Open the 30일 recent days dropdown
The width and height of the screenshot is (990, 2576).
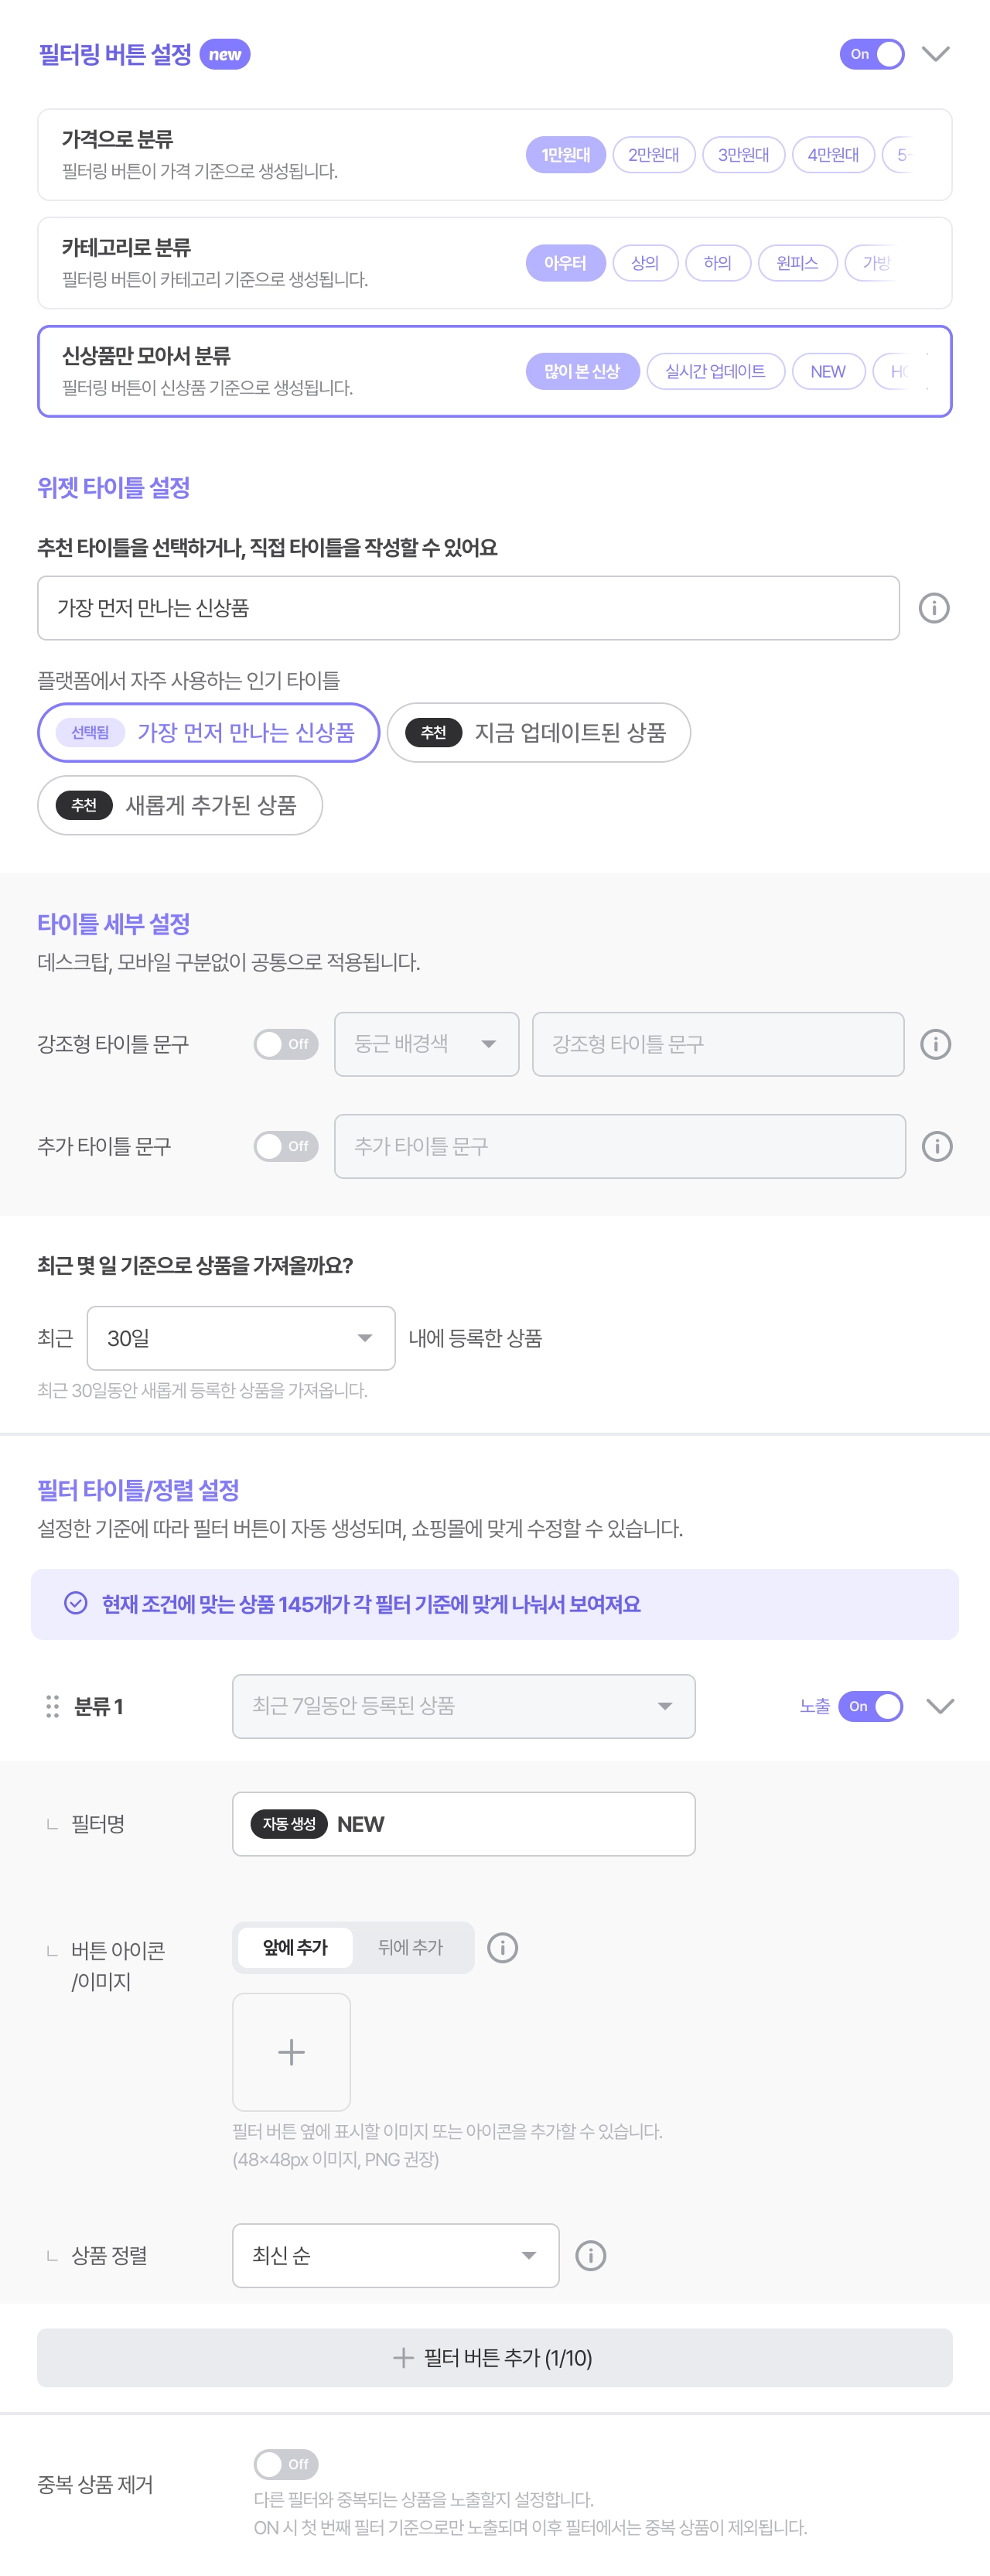[241, 1338]
